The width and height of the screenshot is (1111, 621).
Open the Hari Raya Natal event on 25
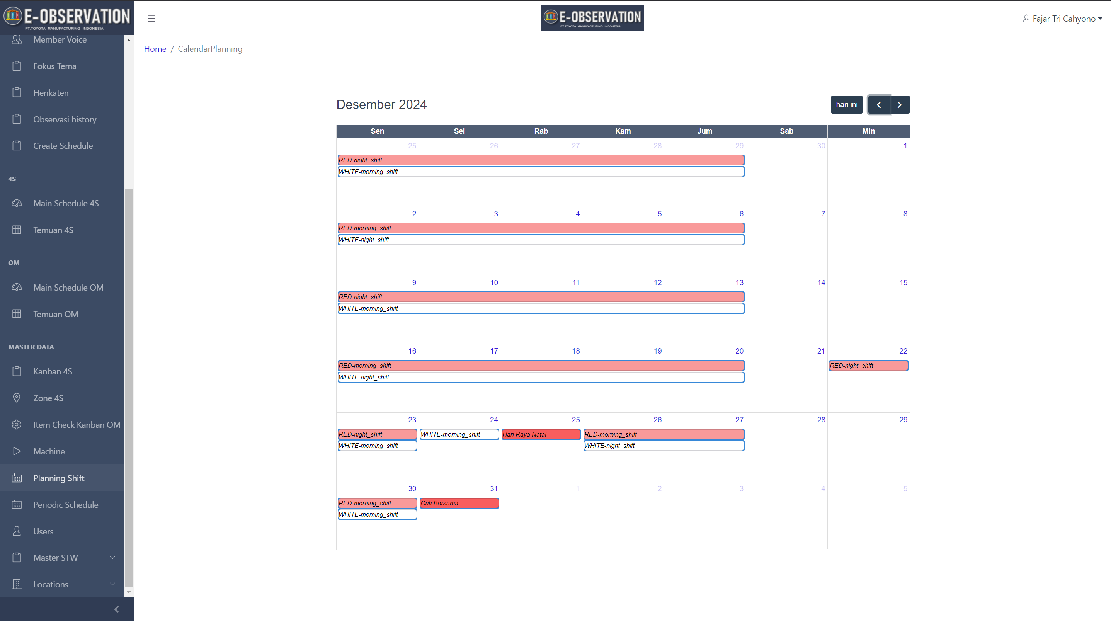(x=541, y=434)
